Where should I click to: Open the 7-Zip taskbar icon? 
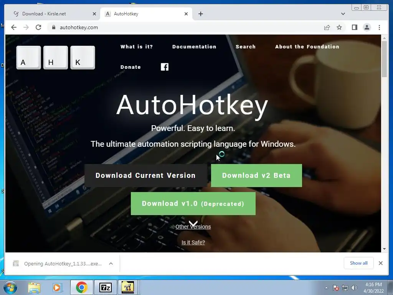coord(105,287)
